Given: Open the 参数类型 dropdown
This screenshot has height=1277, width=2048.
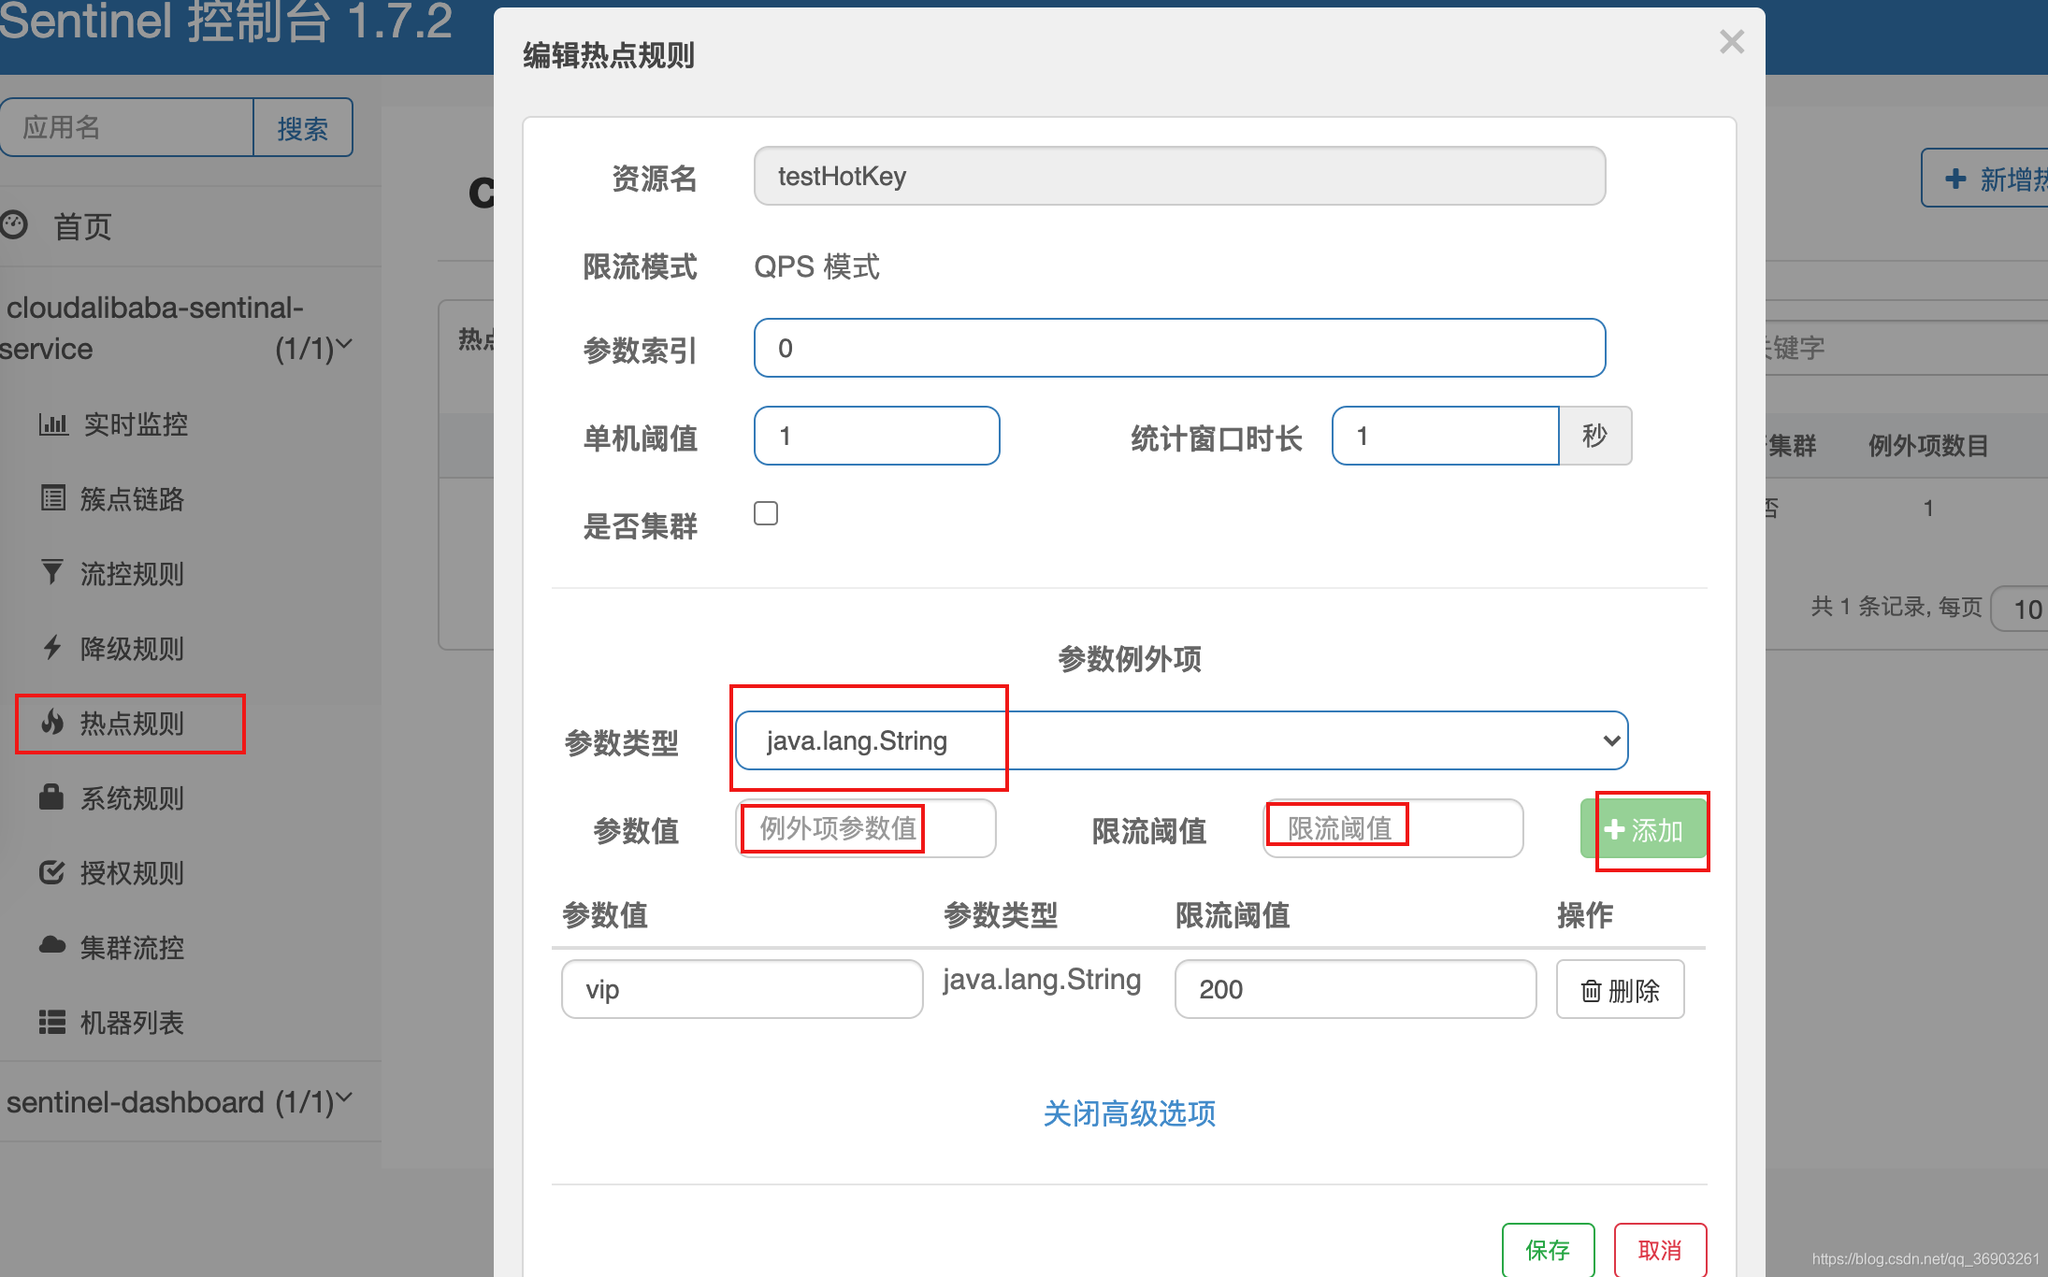Looking at the screenshot, I should [1181, 740].
